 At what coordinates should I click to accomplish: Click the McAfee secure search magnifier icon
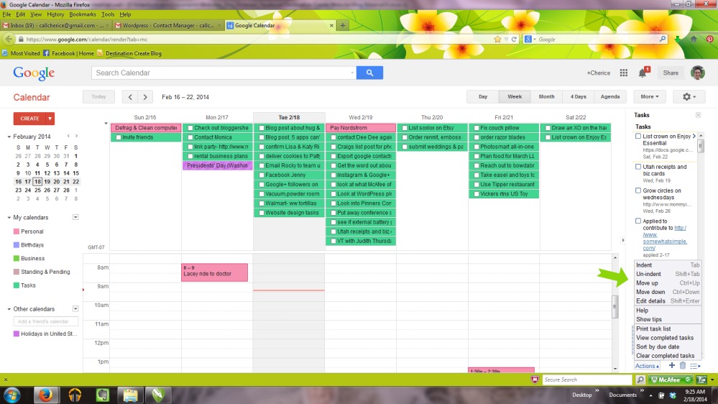(640, 380)
